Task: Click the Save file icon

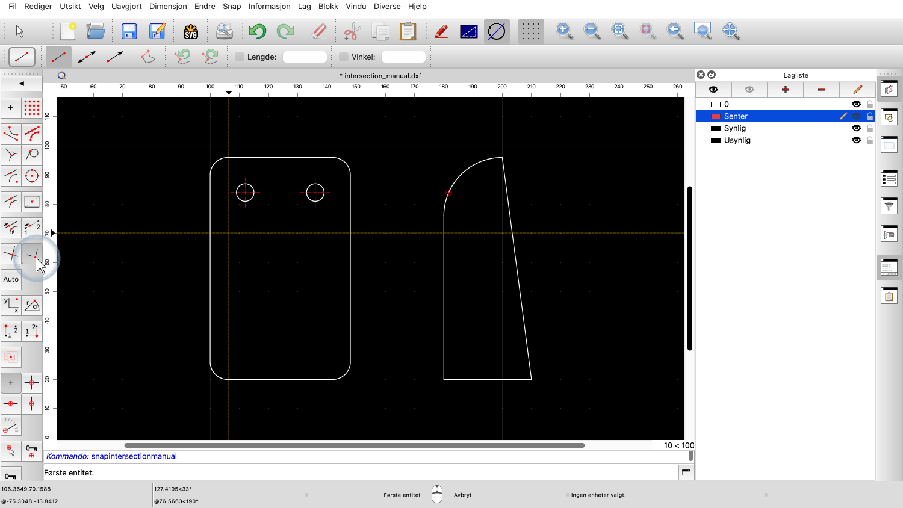Action: tap(129, 31)
